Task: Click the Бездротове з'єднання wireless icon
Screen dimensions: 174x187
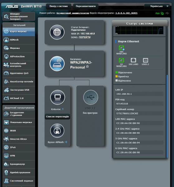Action: [6, 114]
